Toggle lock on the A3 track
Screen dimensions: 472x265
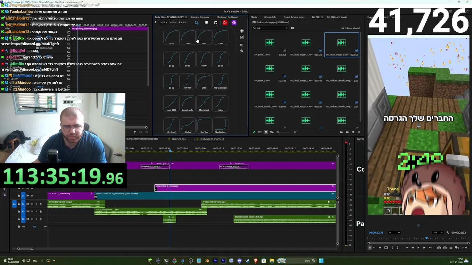pos(19,219)
